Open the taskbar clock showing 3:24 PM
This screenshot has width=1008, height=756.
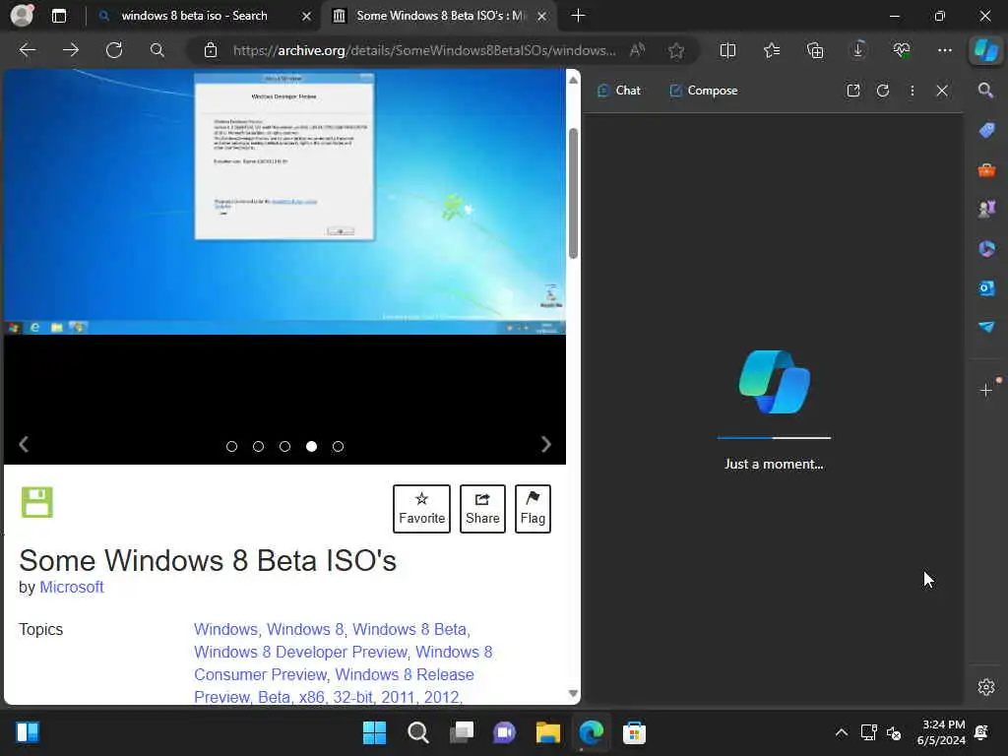942,732
